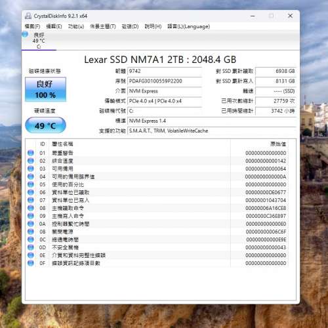Click status orb for attribute ID 0C
Image resolution: width=328 pixels, height=328 pixels.
click(x=31, y=239)
